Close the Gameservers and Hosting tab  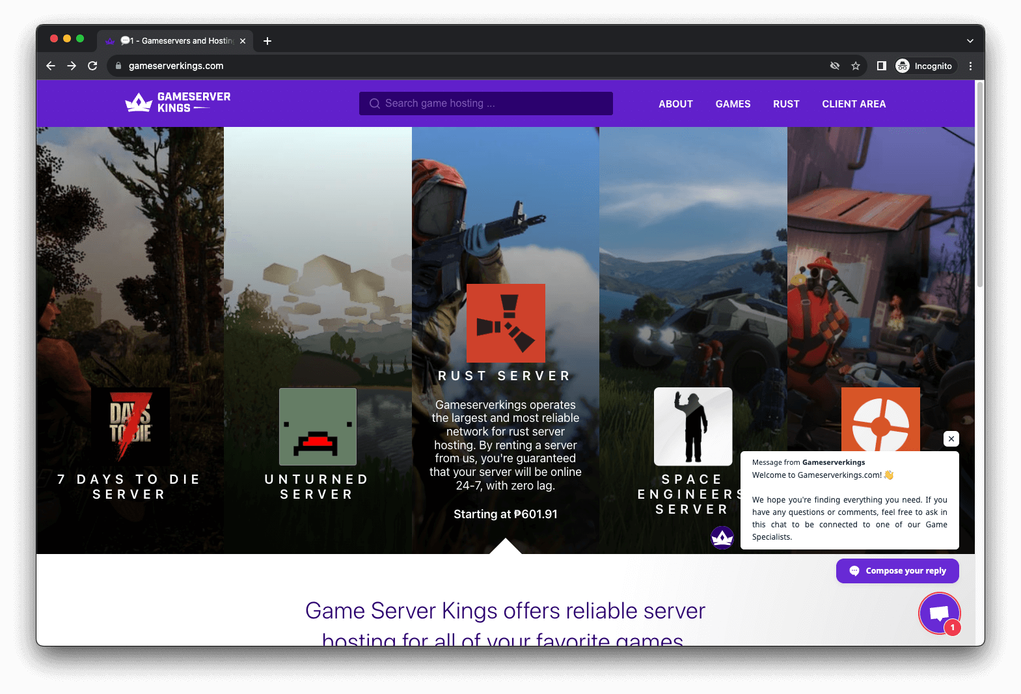[x=243, y=40]
